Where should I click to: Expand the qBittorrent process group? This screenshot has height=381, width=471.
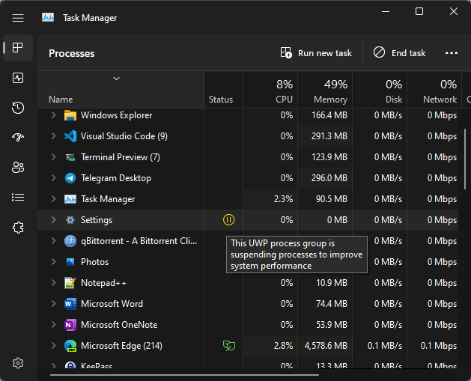click(x=53, y=241)
